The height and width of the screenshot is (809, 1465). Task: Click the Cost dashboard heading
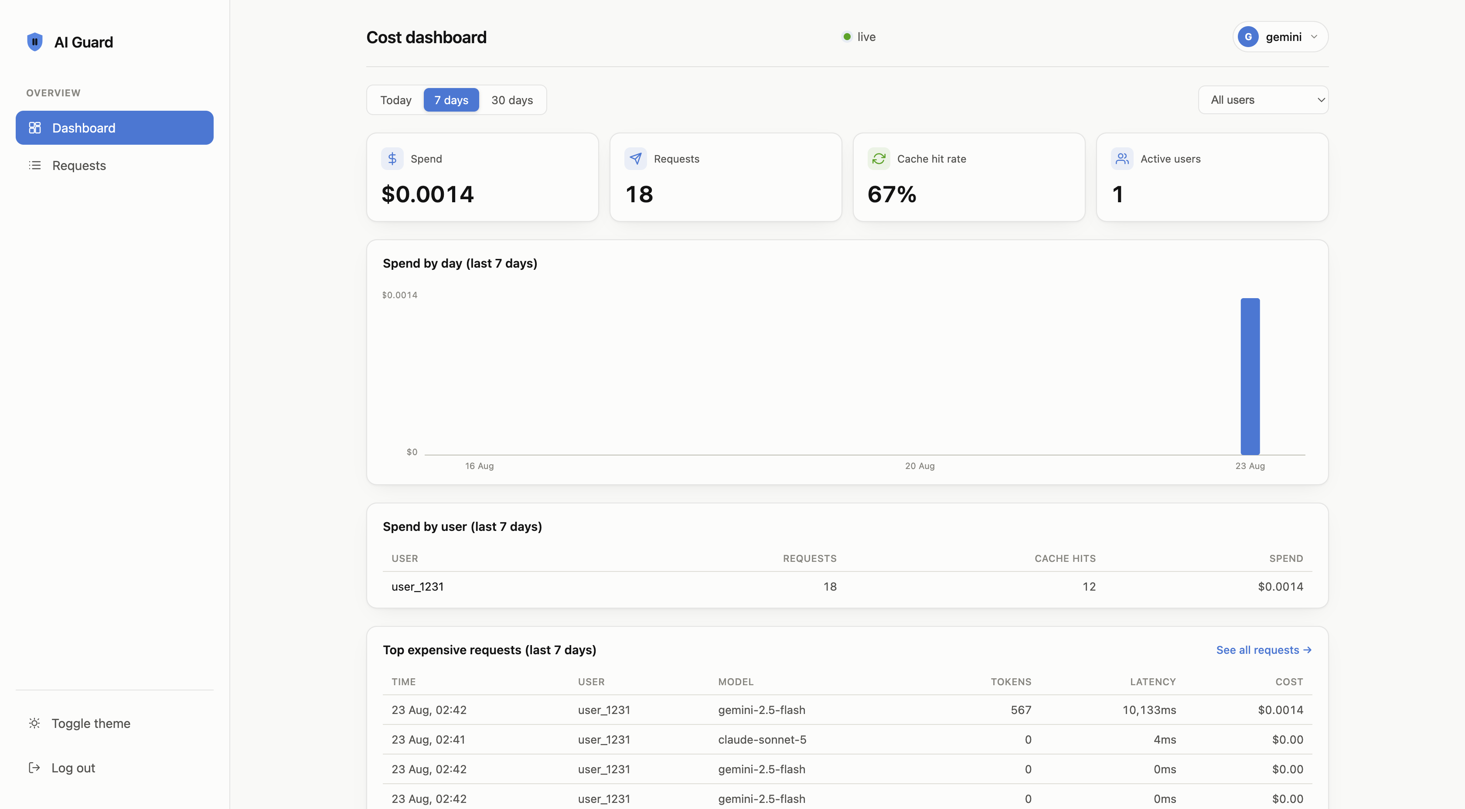426,37
